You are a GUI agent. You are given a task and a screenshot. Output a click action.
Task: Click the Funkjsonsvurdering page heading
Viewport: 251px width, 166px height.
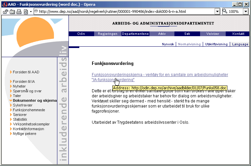[113, 64]
